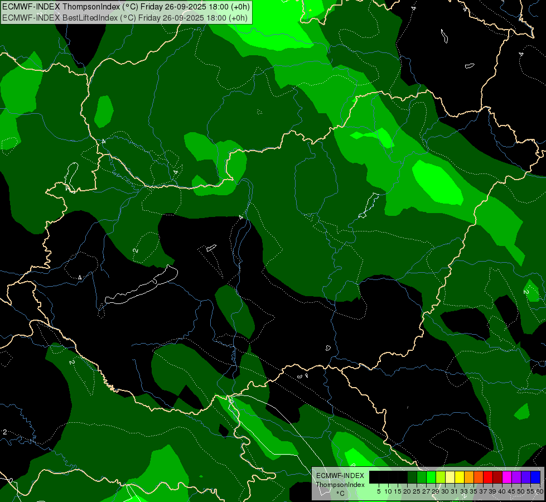
Task: Select the pure yellow 31–33 legend swatch
Action: [x=460, y=477]
